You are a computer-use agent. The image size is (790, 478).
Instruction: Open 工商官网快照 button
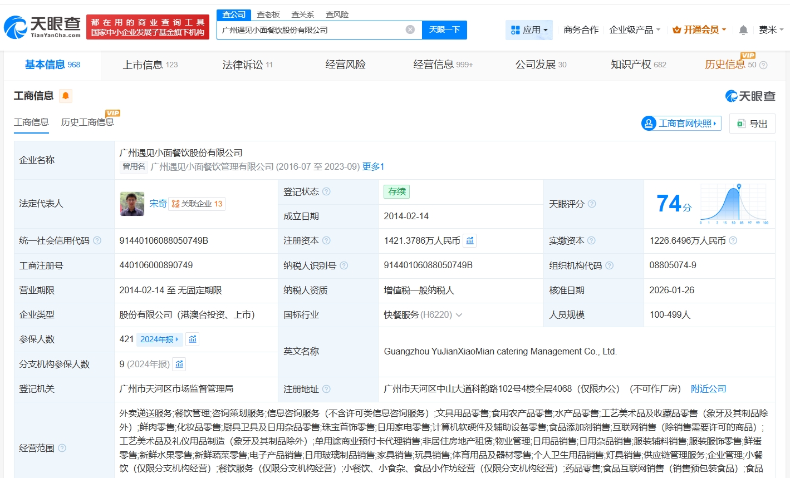[681, 124]
